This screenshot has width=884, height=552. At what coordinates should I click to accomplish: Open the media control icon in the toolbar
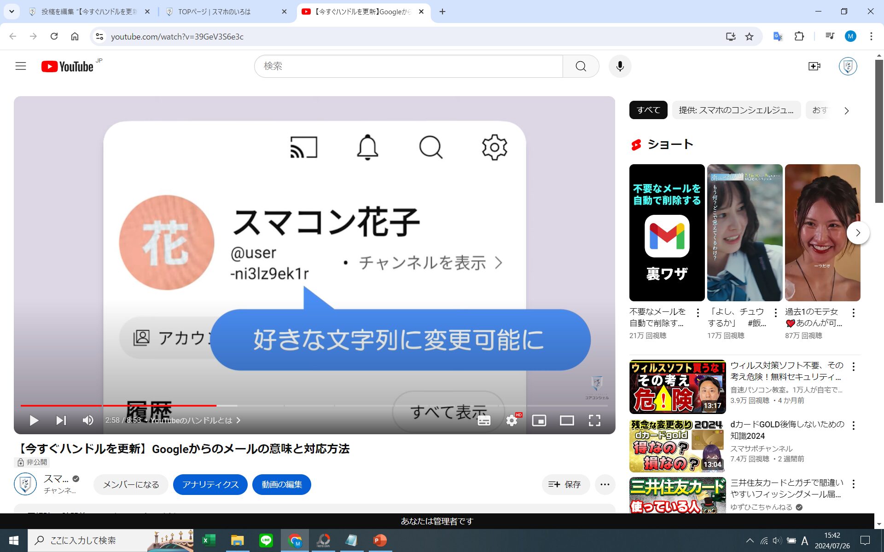pos(830,36)
